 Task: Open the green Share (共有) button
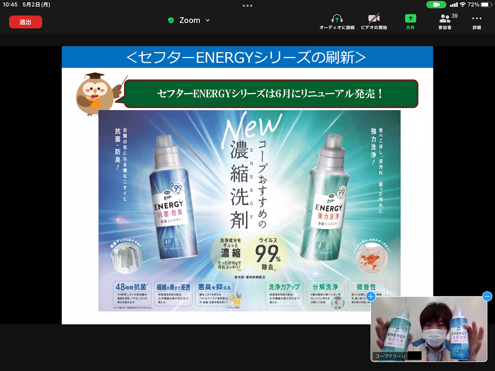click(411, 21)
